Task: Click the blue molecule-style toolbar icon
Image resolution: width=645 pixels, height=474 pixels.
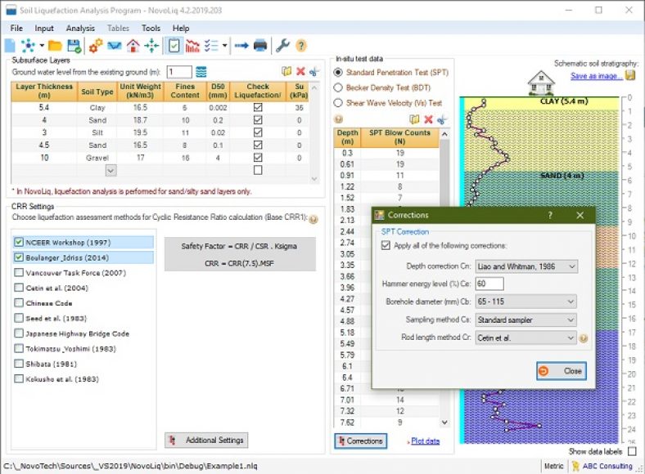Action: (x=28, y=46)
